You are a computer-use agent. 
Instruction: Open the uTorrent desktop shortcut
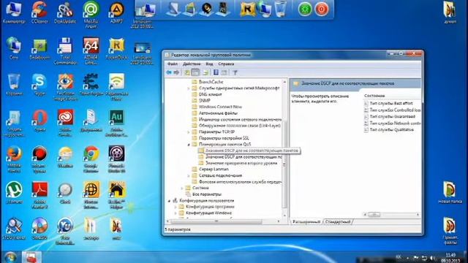tap(14, 192)
